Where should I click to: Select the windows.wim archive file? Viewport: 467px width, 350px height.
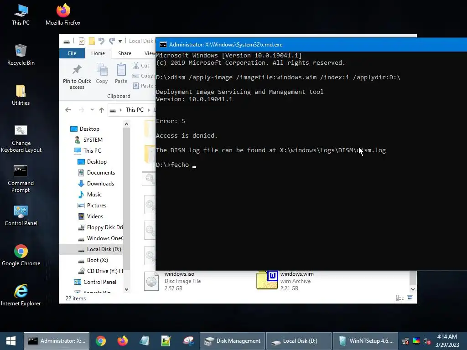285,280
